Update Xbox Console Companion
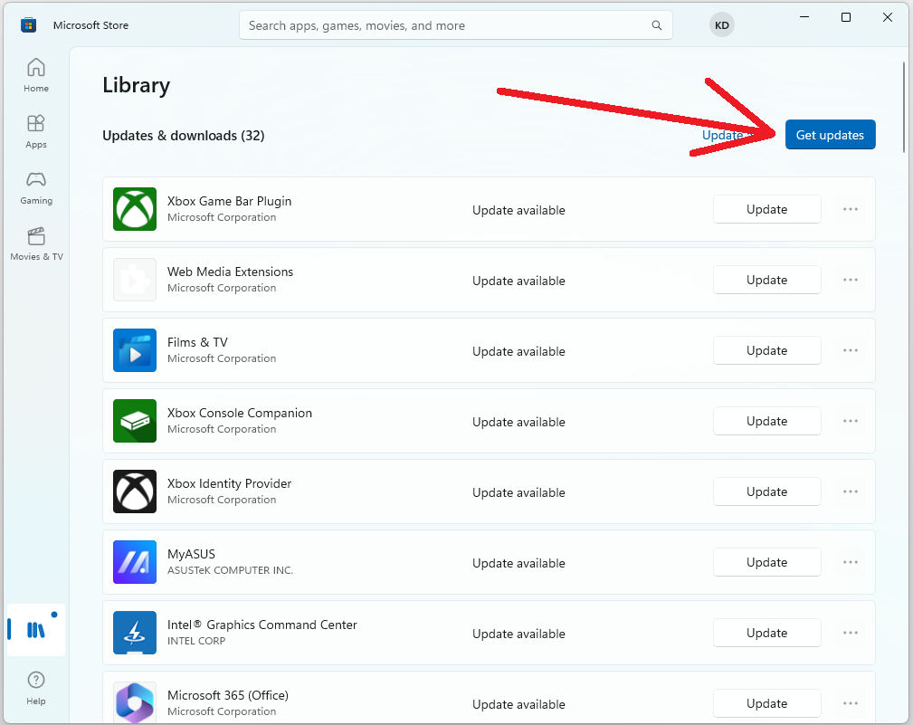Viewport: 913px width, 725px height. pos(766,421)
